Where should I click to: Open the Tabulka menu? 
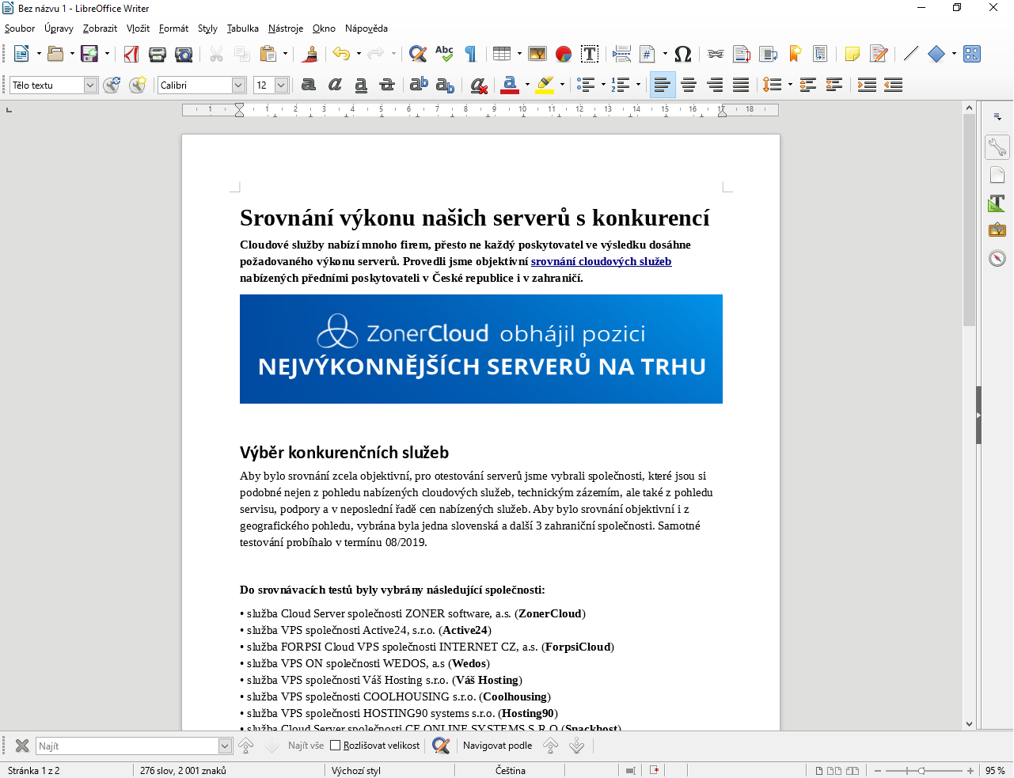(x=242, y=28)
